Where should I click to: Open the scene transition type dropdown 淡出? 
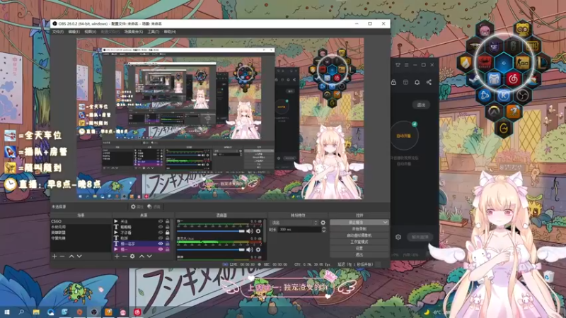point(294,223)
